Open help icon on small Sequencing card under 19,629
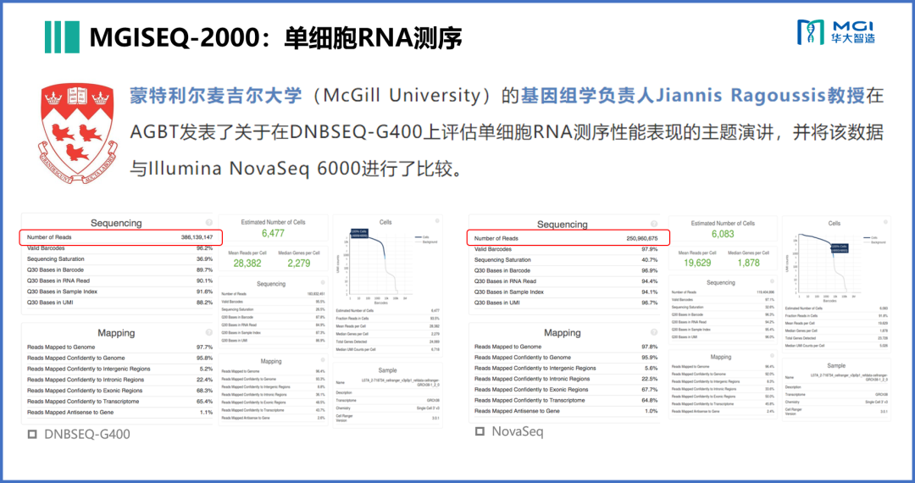Image resolution: width=915 pixels, height=483 pixels. 772,281
